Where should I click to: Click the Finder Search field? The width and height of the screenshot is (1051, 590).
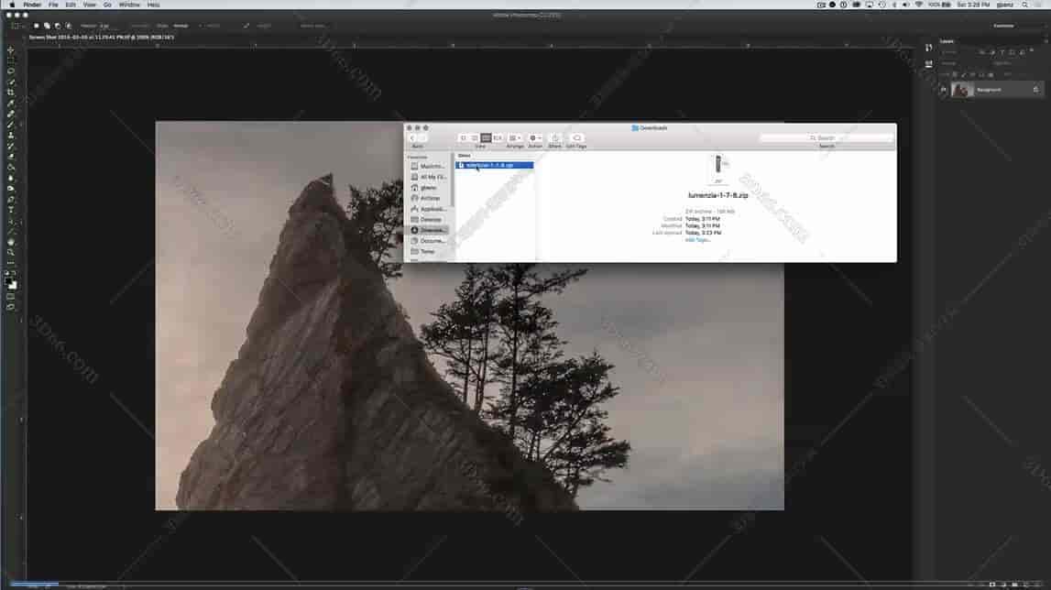(x=827, y=138)
